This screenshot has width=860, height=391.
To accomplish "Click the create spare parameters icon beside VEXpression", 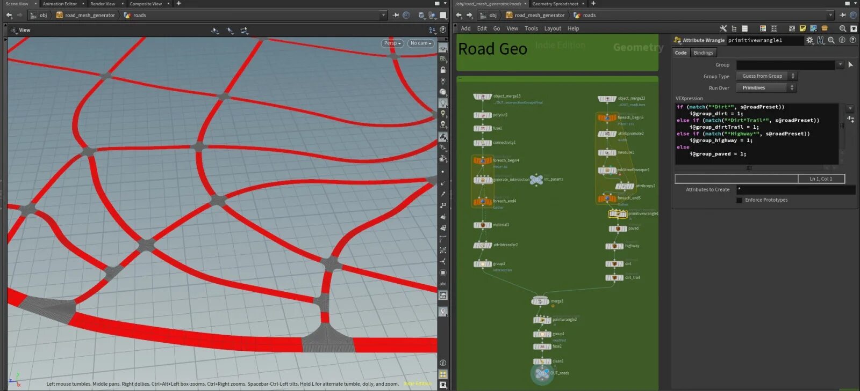I will pyautogui.click(x=850, y=119).
